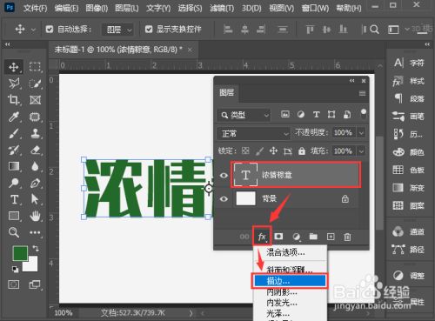This screenshot has width=435, height=321.
Task: Select the Move tool in toolbox
Action: (x=14, y=67)
